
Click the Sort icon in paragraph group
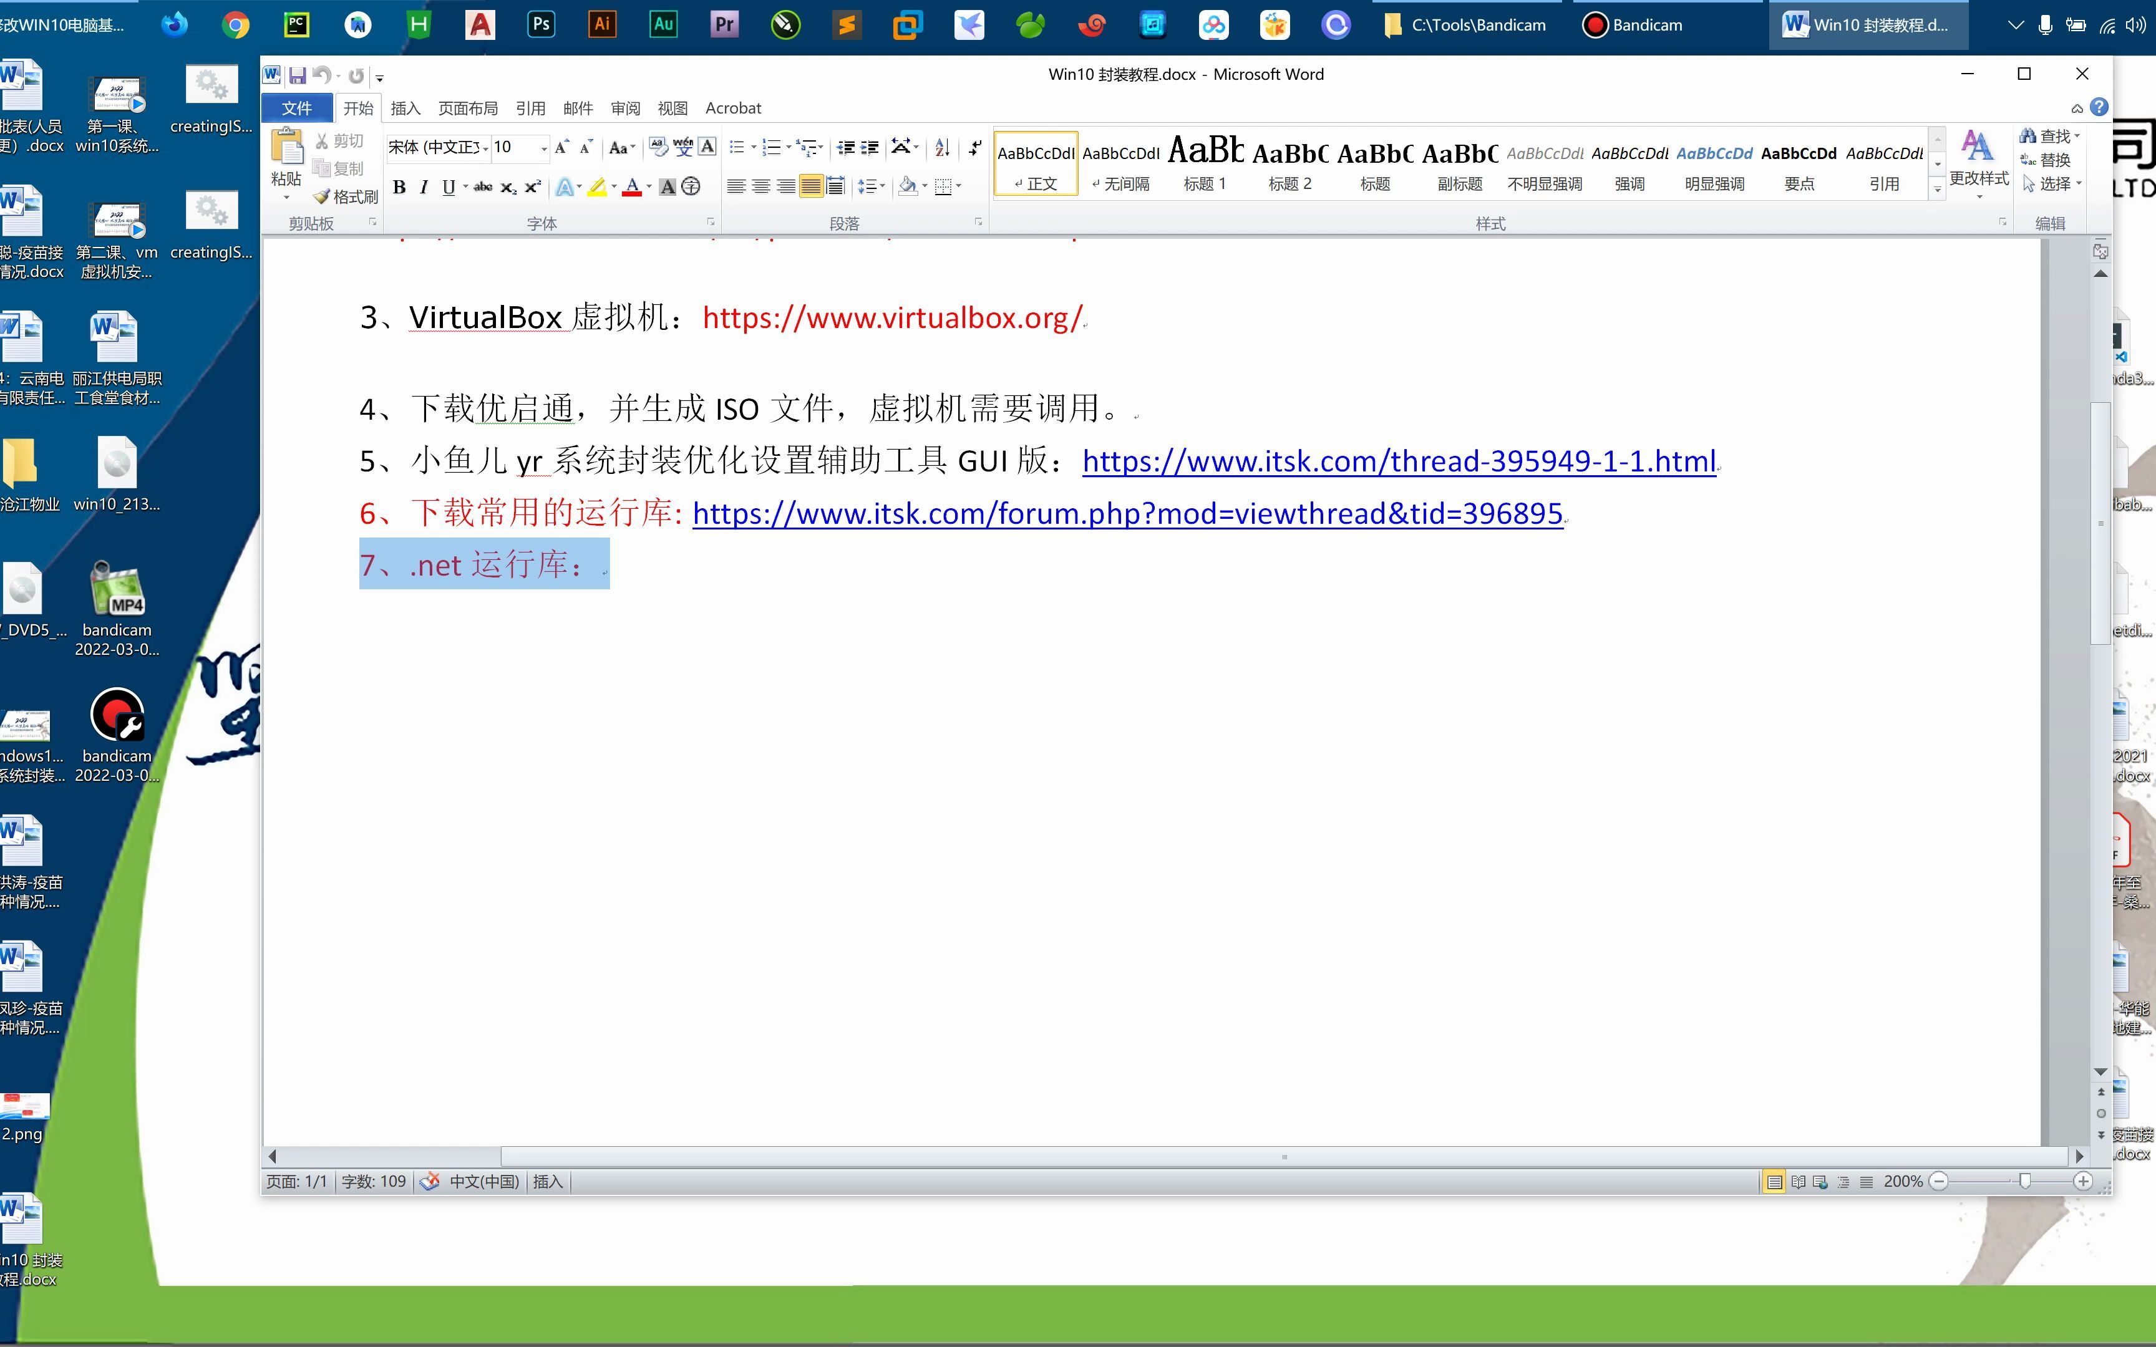[943, 148]
